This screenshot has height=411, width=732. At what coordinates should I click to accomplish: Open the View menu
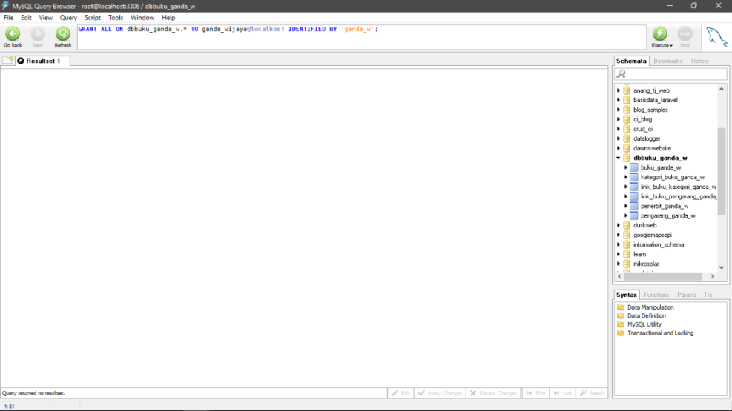click(45, 18)
